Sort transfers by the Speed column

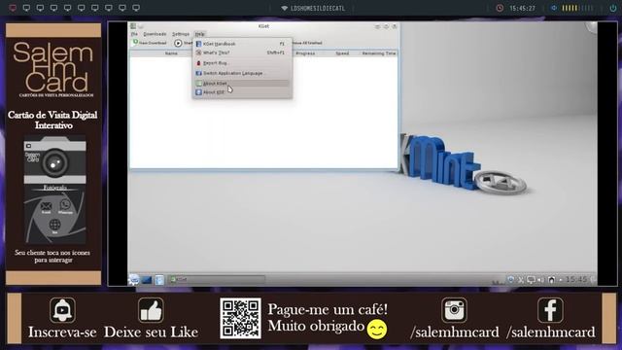342,53
